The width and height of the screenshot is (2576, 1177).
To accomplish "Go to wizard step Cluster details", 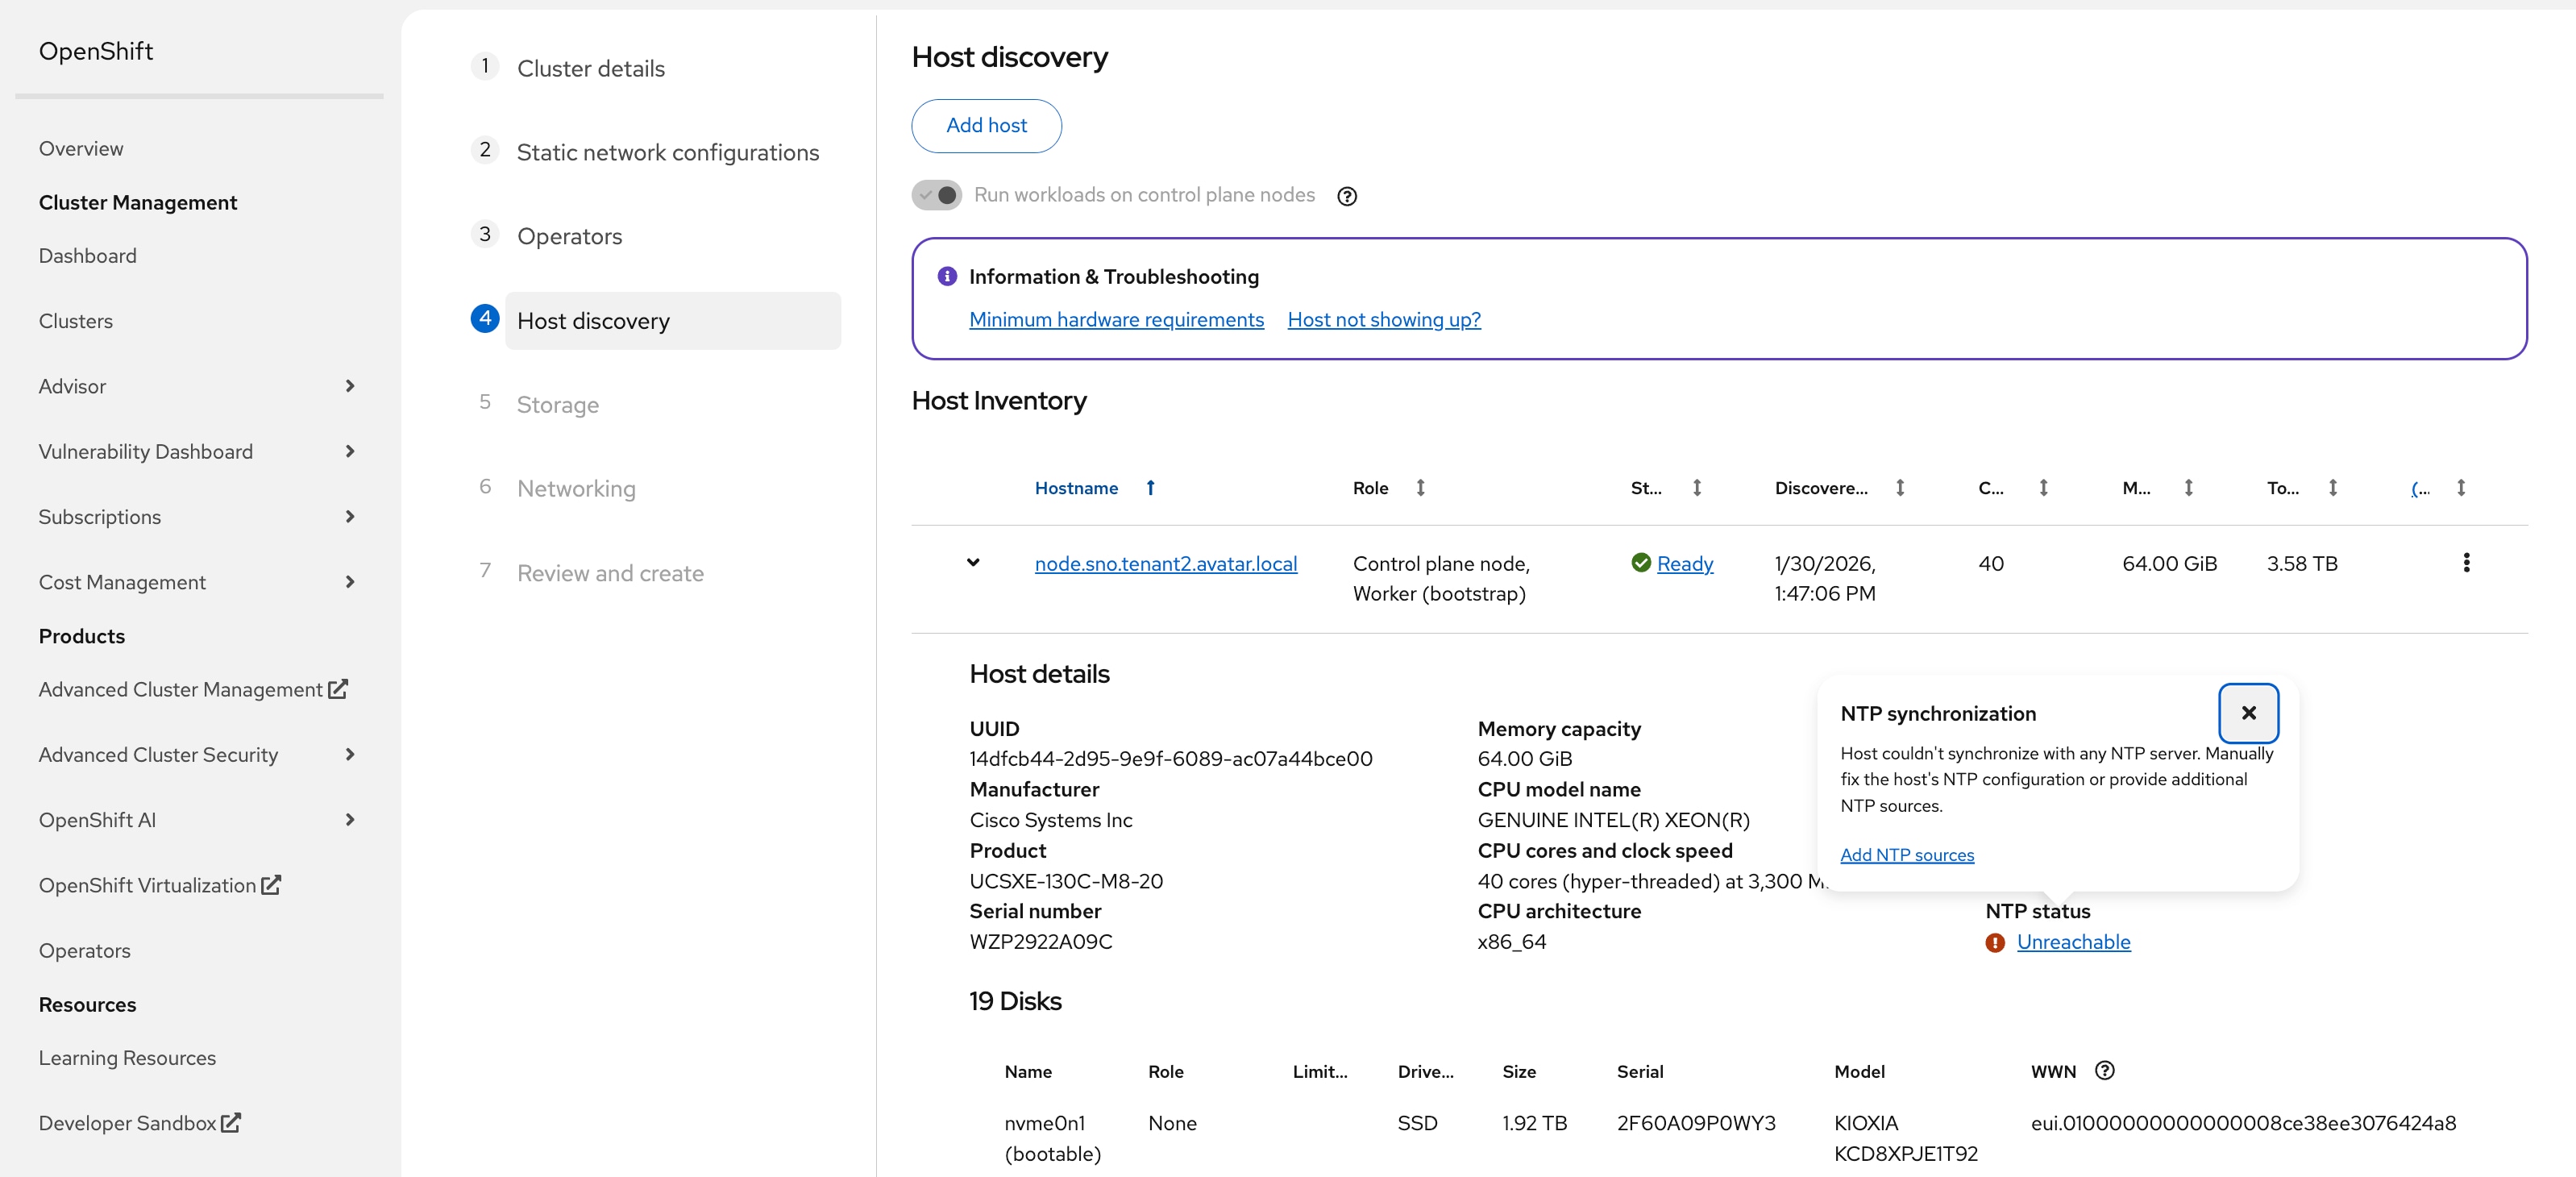I will (x=591, y=68).
